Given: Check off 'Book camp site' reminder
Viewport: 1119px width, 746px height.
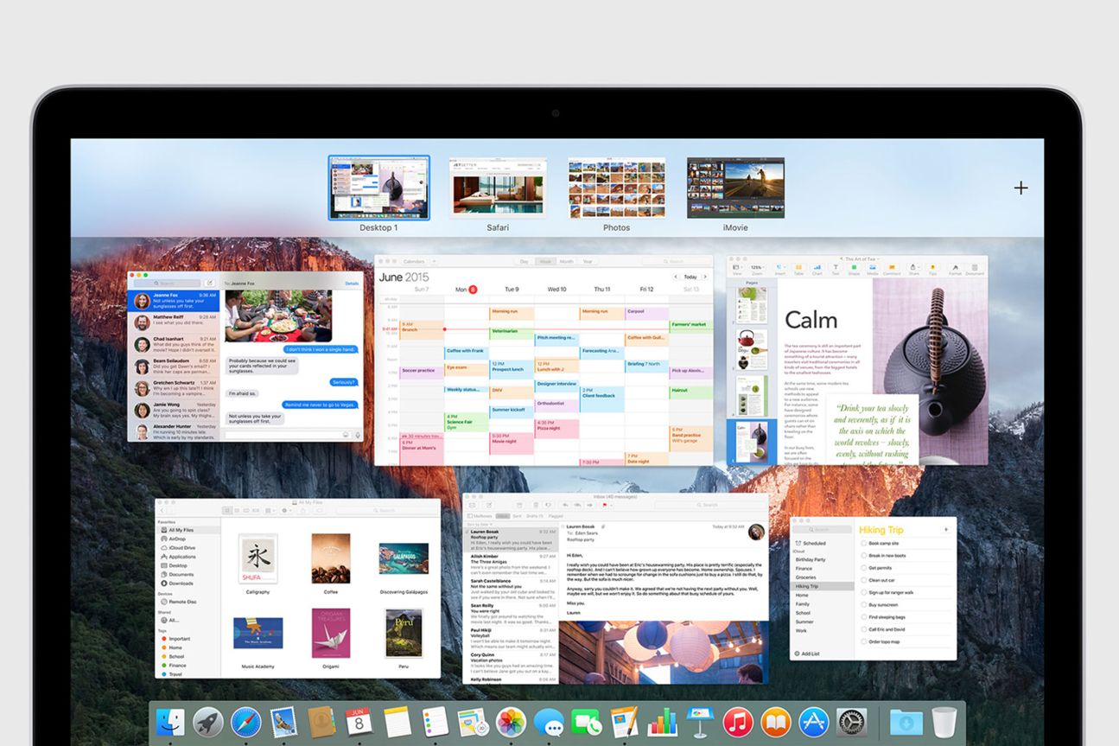Looking at the screenshot, I should coord(863,544).
